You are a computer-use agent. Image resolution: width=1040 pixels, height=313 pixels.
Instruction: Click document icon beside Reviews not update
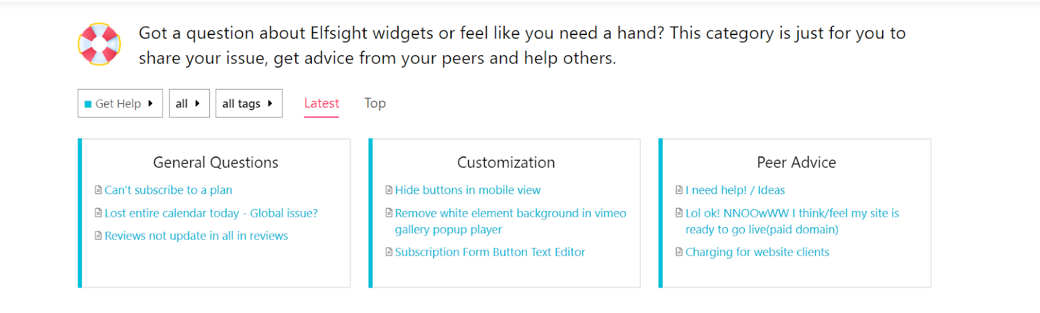coord(99,235)
